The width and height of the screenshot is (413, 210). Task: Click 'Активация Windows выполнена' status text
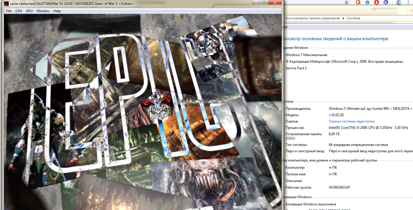coord(311,204)
